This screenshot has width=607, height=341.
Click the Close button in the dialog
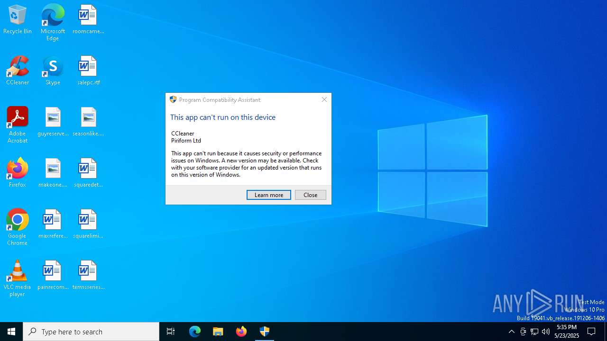(311, 195)
